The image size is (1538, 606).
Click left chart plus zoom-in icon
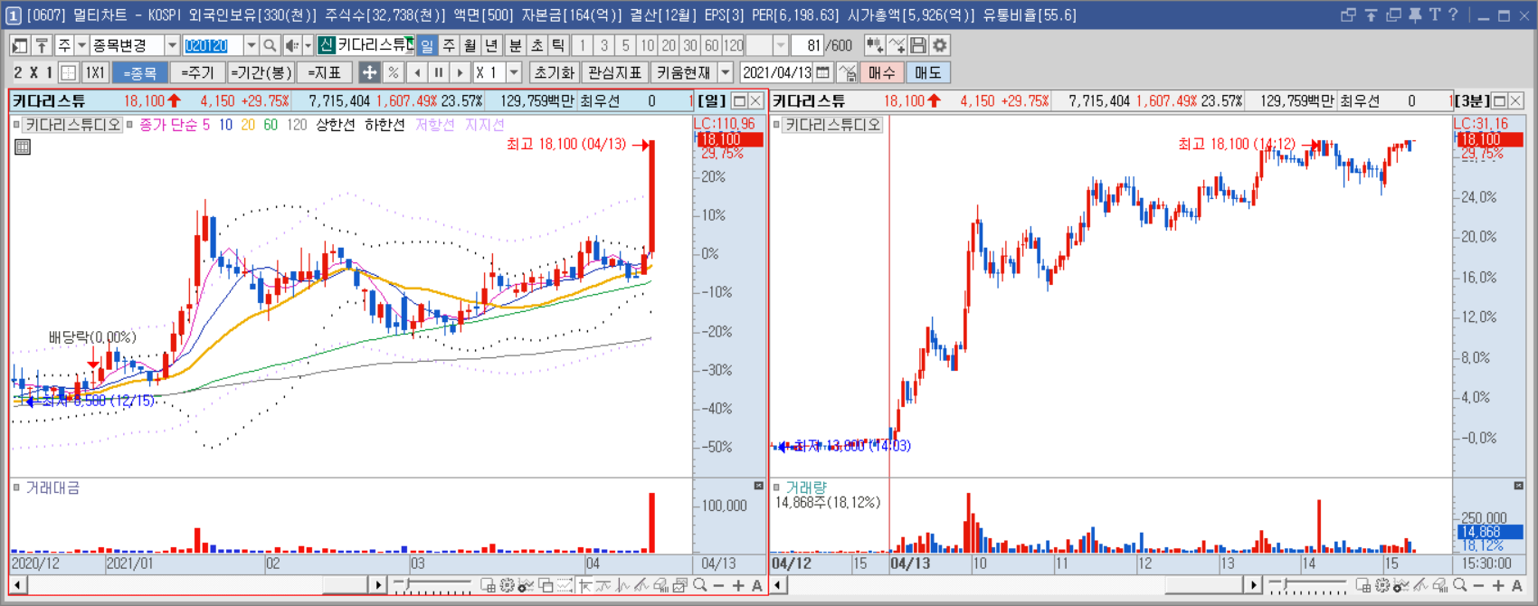click(x=738, y=586)
